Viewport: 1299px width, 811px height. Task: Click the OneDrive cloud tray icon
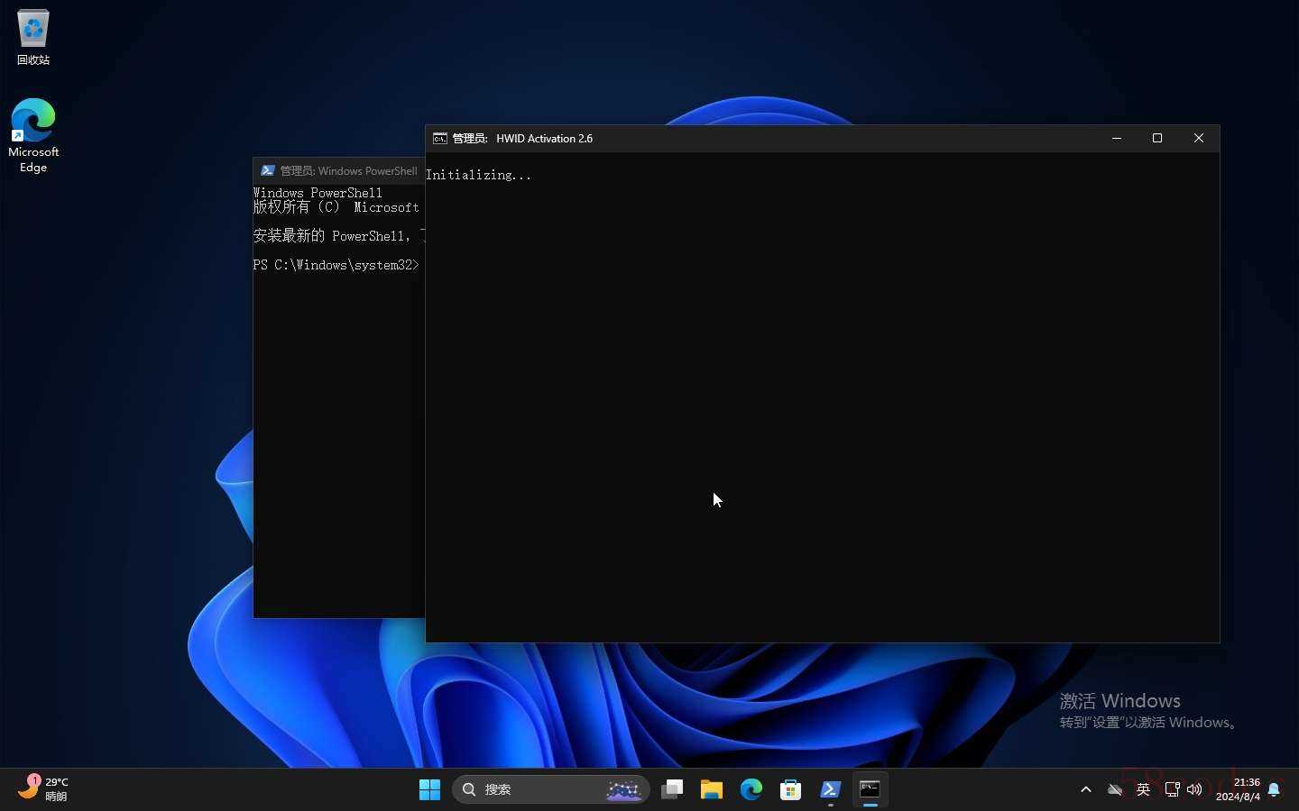1115,789
